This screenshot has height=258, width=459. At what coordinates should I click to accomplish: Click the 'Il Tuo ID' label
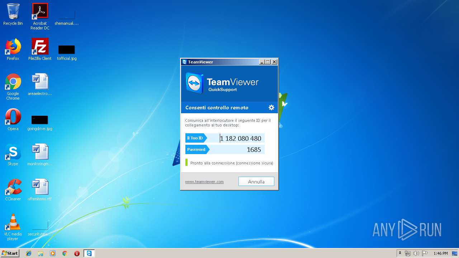pyautogui.click(x=196, y=138)
